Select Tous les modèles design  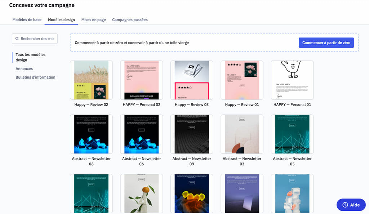click(30, 57)
